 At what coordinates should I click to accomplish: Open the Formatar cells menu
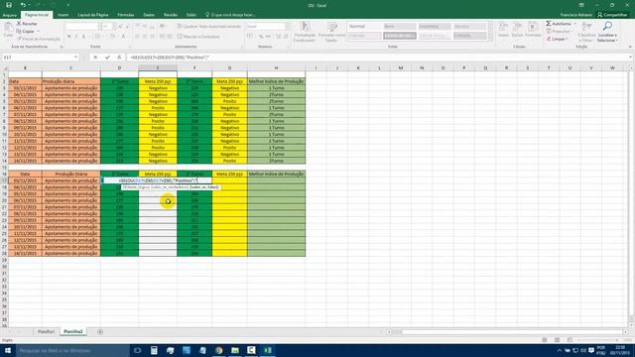point(533,30)
